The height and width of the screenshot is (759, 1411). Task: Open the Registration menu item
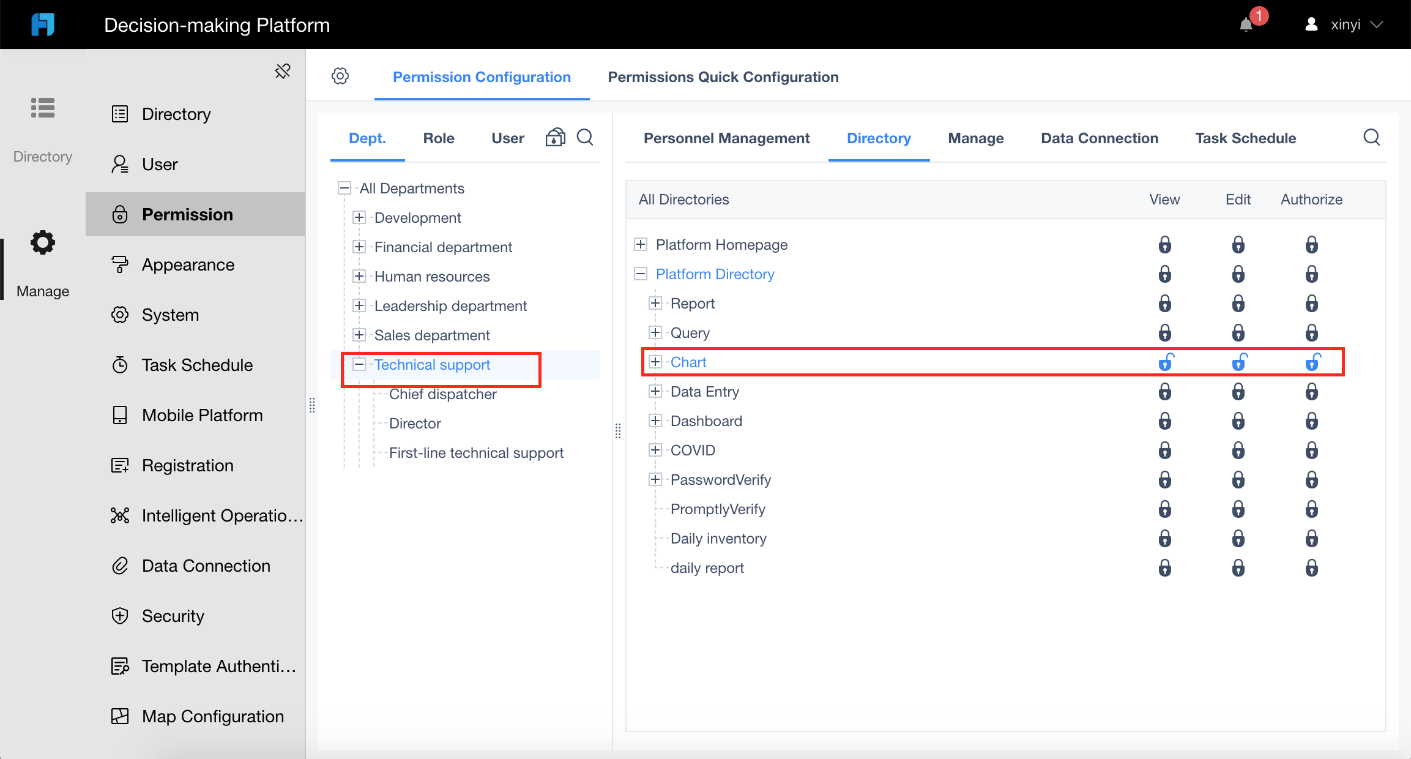coord(195,465)
